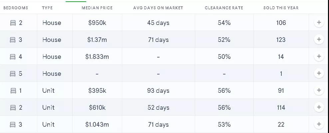
Task: Click the Sold This Year header
Action: pos(281,8)
